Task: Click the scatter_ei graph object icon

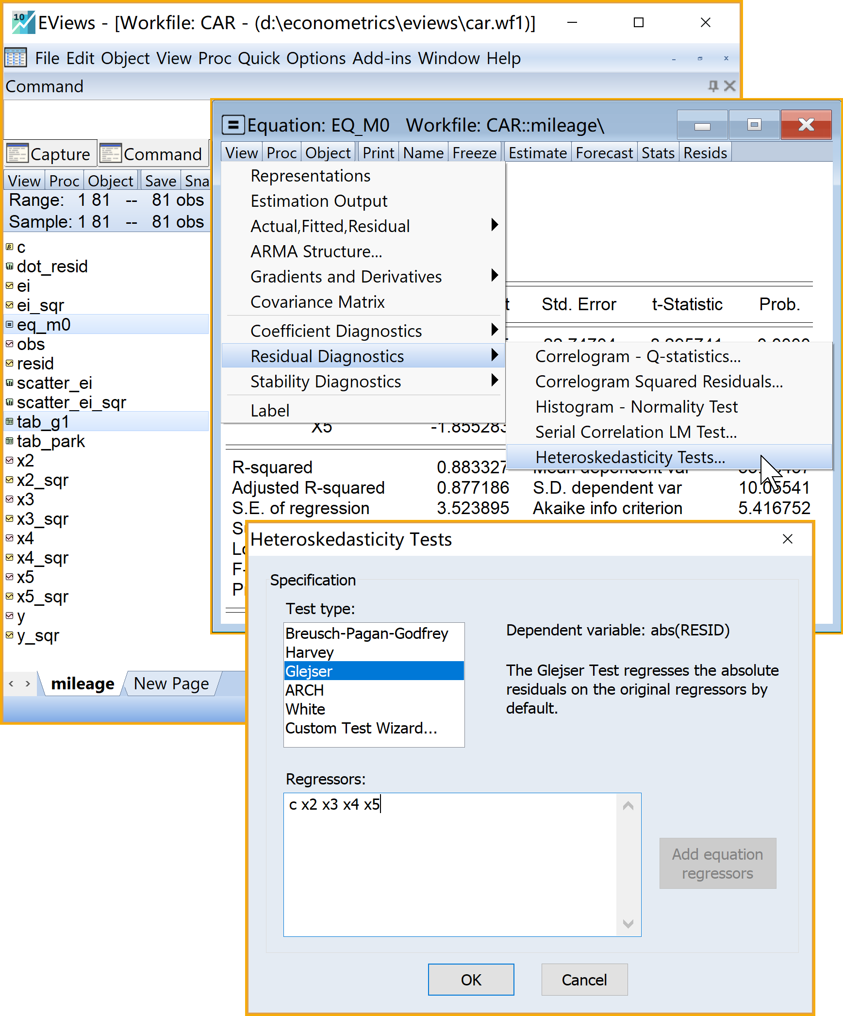Action: tap(9, 383)
